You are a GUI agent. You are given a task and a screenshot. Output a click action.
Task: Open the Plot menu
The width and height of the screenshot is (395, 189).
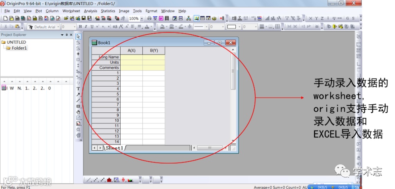coord(38,11)
